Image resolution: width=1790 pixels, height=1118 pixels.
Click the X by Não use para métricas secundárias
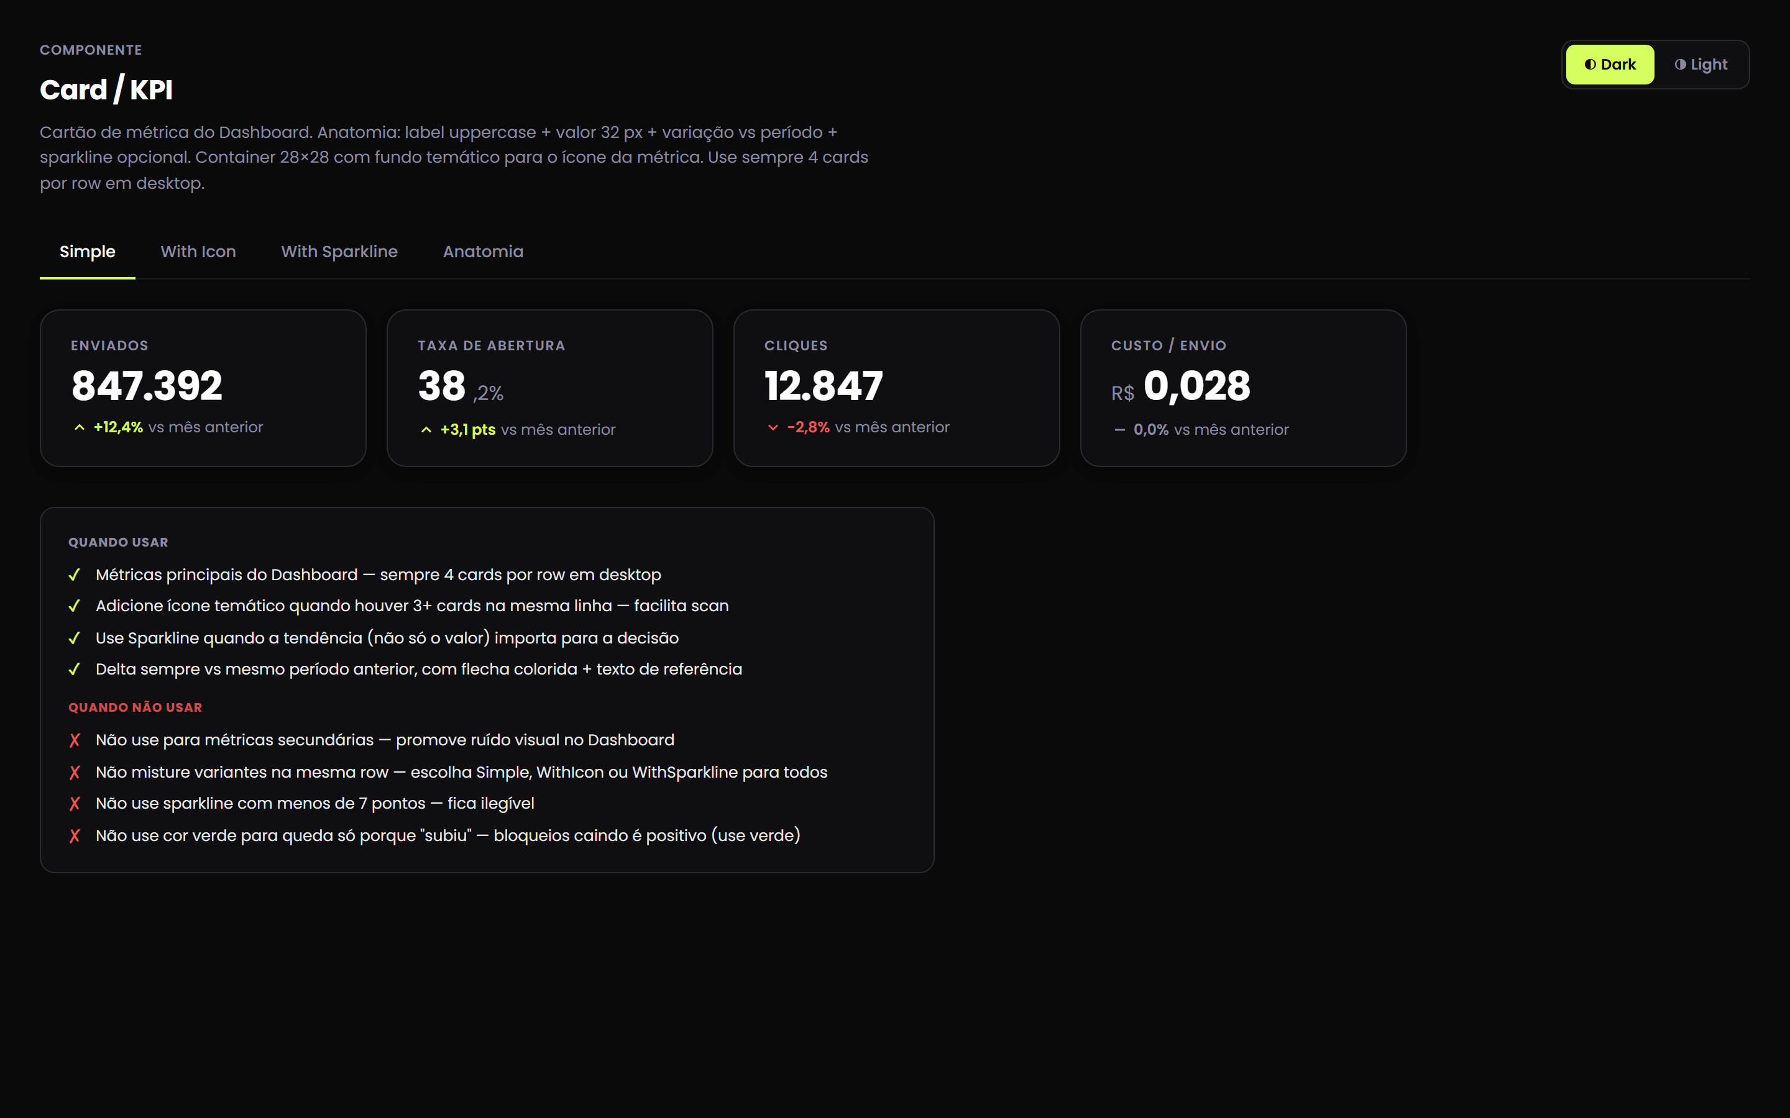click(75, 740)
